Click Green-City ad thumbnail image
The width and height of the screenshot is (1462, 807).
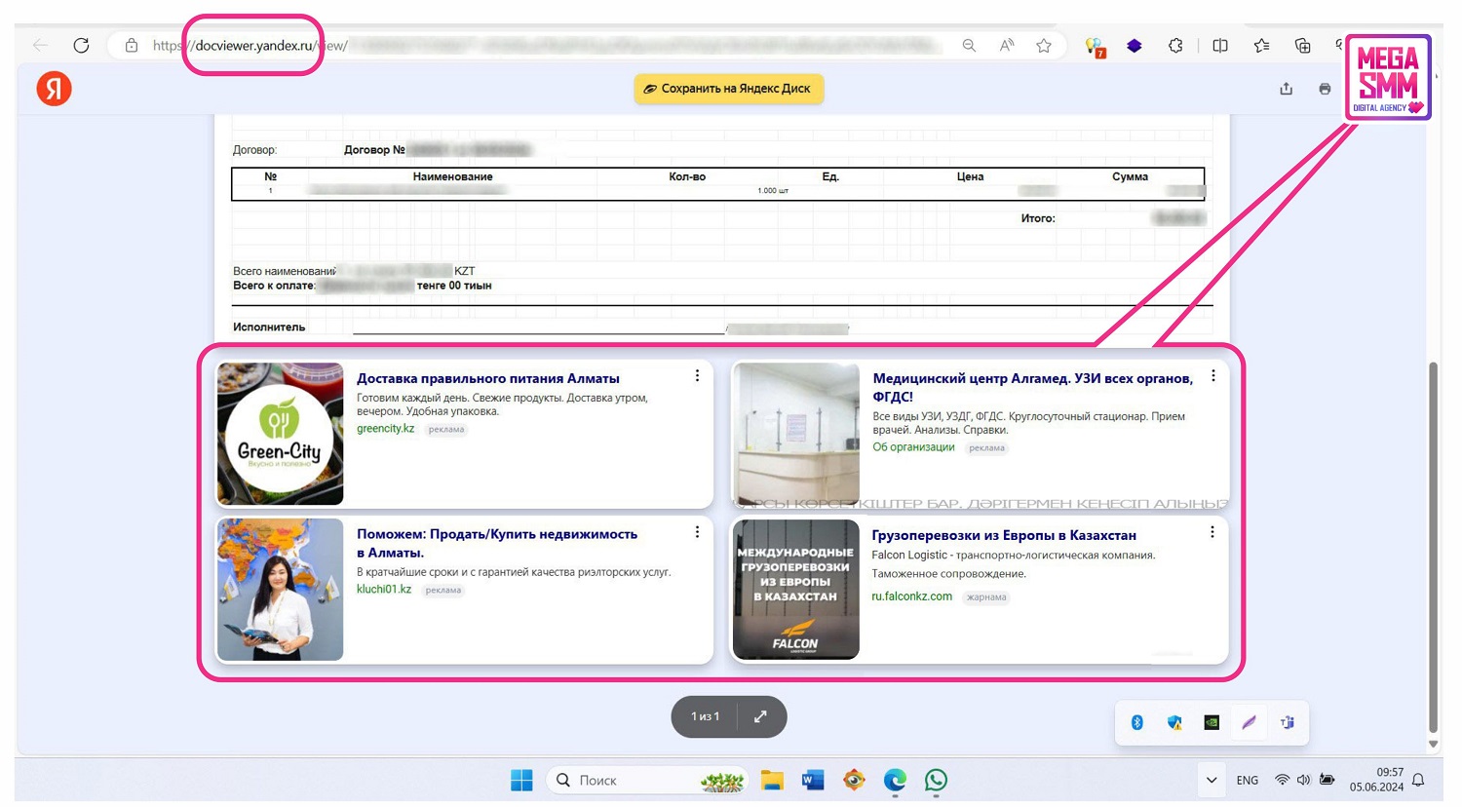click(x=280, y=434)
